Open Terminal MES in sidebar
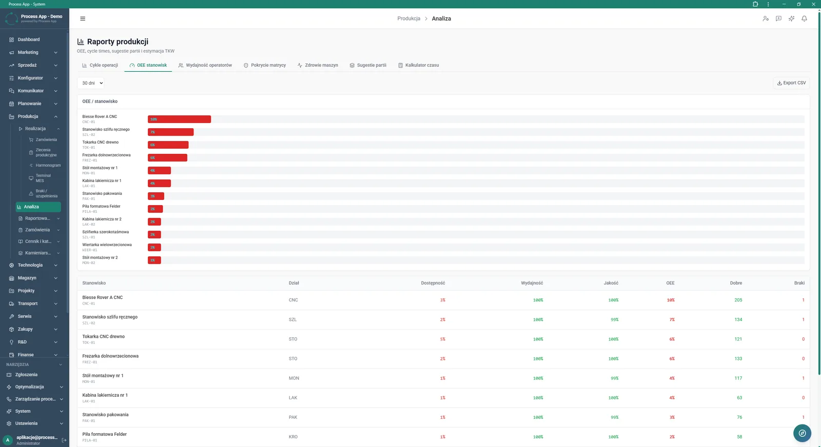The width and height of the screenshot is (821, 447). pyautogui.click(x=45, y=178)
